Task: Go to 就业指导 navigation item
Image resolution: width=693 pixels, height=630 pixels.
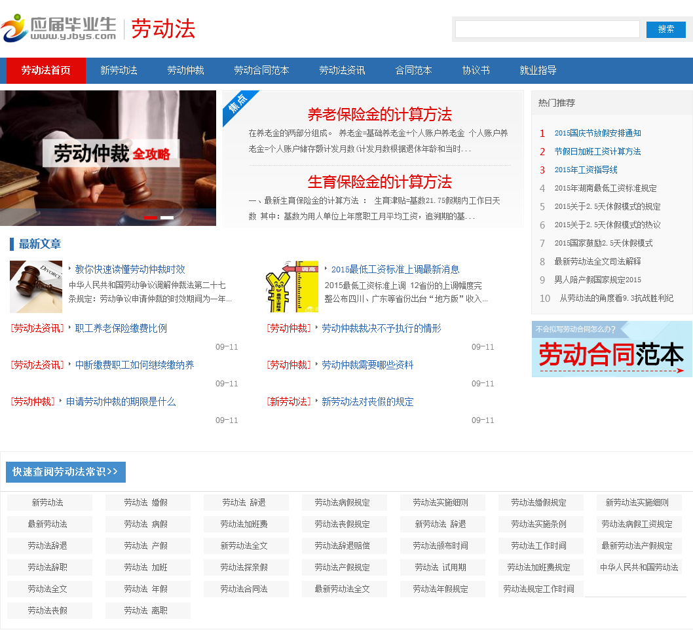Action: pyautogui.click(x=538, y=70)
